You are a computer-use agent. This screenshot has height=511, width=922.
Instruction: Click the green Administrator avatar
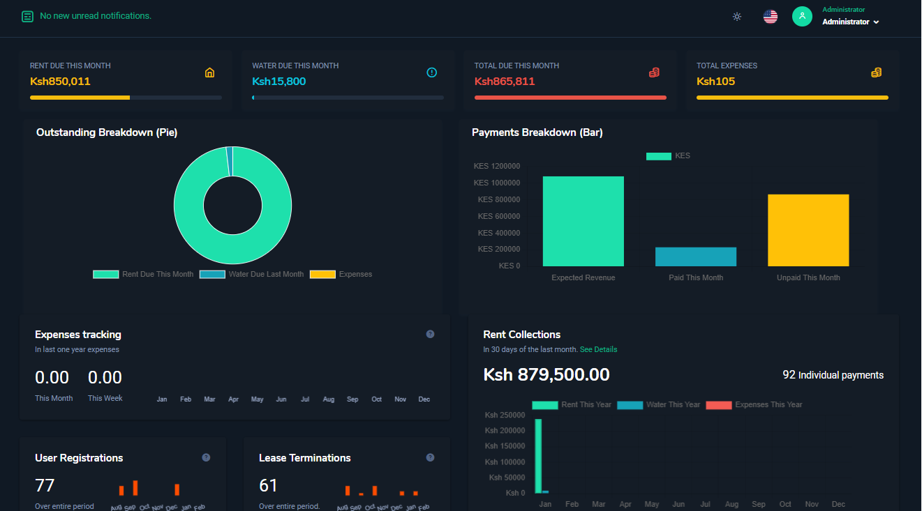802,16
